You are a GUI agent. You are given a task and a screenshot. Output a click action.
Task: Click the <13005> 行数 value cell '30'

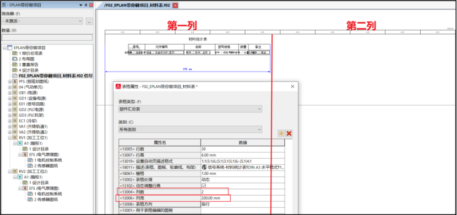242,148
